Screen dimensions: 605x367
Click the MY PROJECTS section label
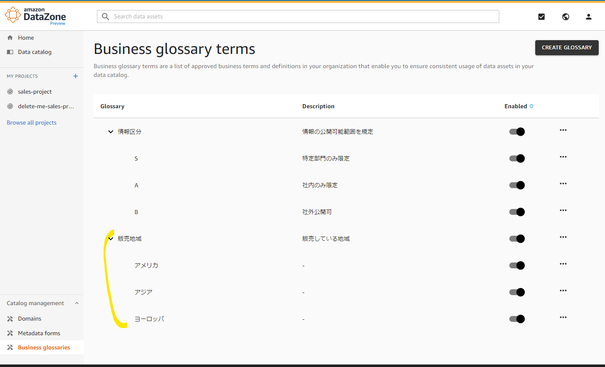coord(22,76)
